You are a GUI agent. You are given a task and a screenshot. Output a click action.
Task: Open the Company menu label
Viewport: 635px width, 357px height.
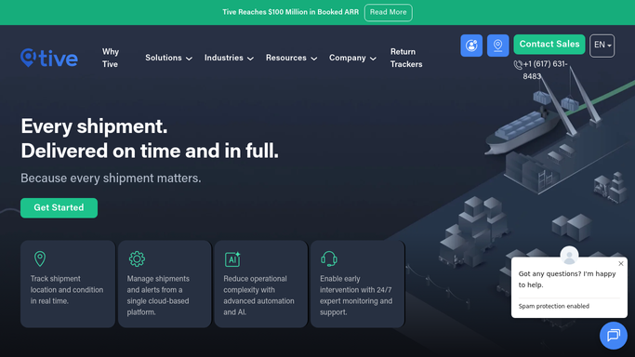coord(348,58)
